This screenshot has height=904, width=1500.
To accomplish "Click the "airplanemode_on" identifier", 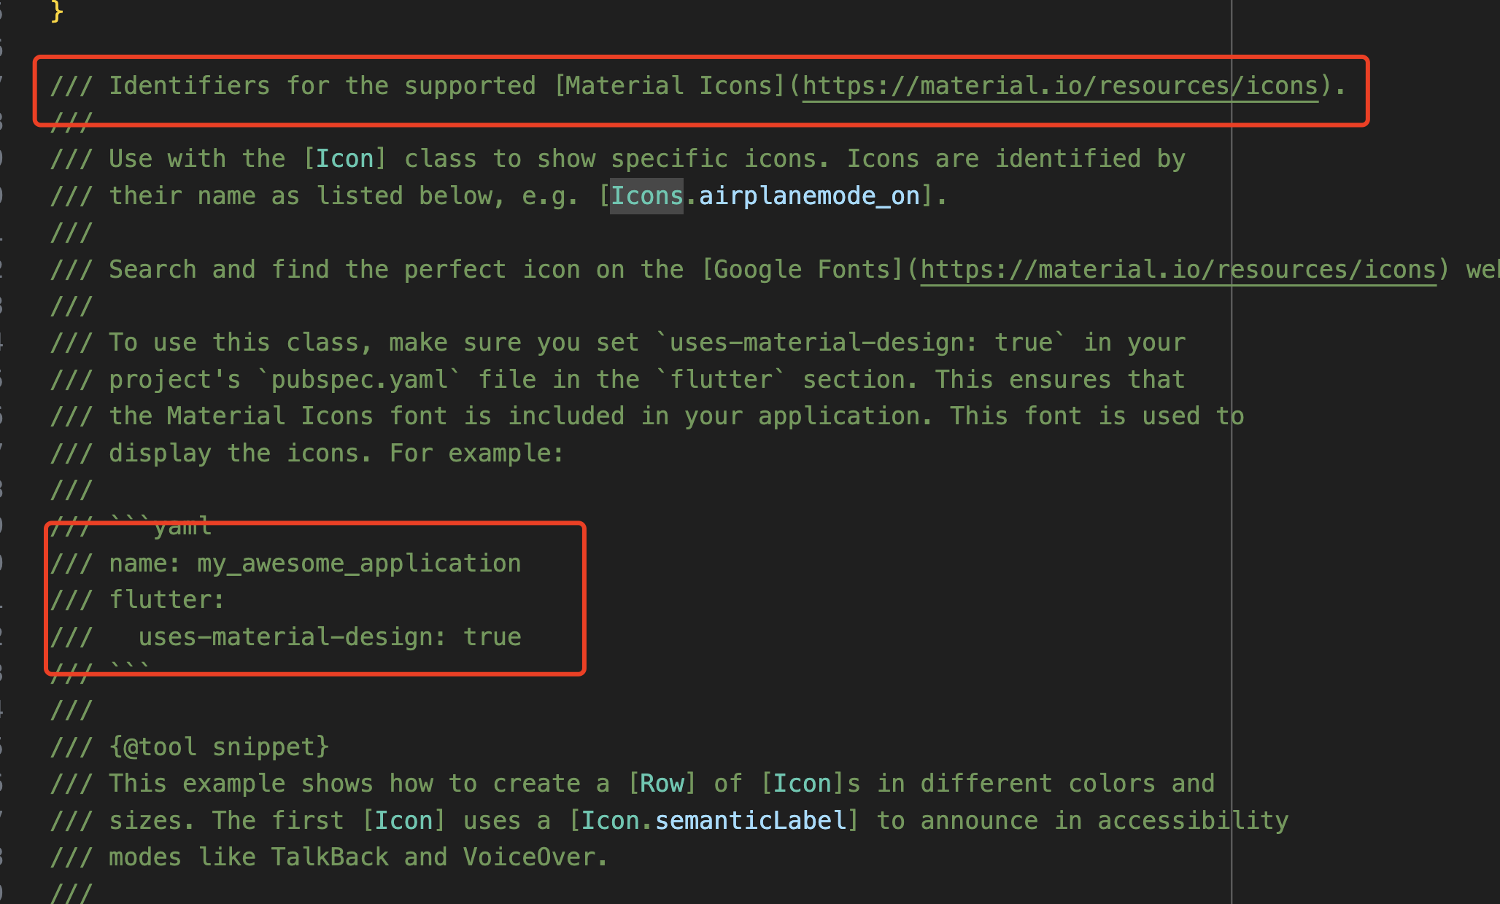I will point(809,196).
